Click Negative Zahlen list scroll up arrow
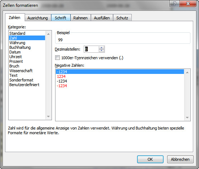 [x=187, y=72]
